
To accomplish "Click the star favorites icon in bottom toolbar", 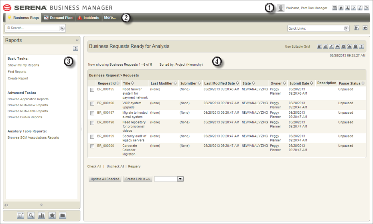I will click(x=52, y=216).
